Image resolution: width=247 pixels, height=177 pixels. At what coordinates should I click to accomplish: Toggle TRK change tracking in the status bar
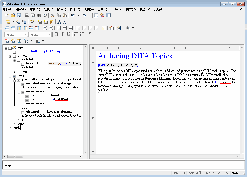click(x=175, y=173)
